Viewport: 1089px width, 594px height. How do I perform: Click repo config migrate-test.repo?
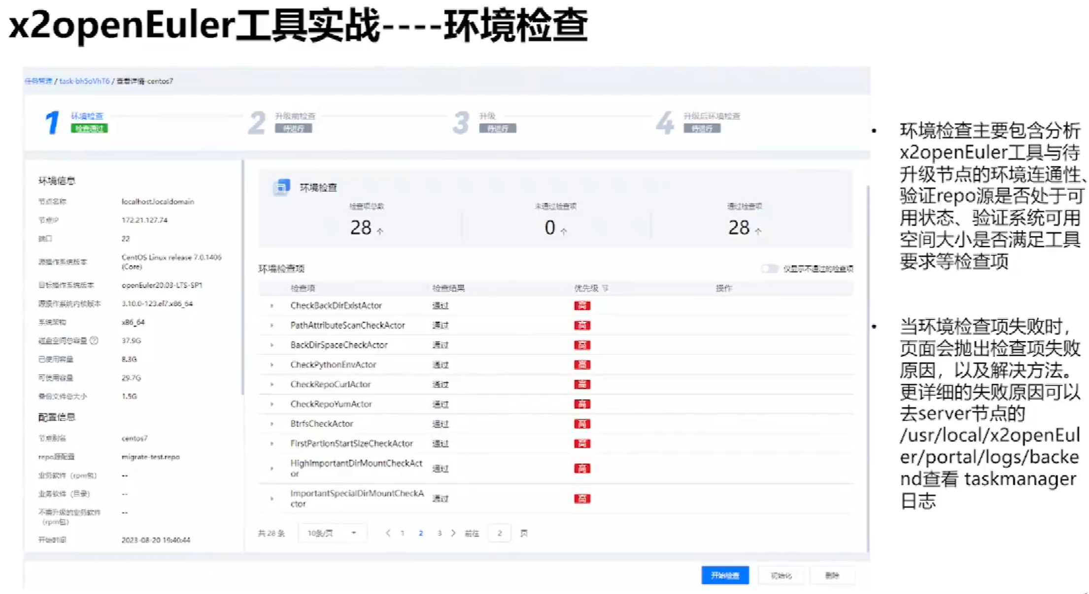[150, 457]
